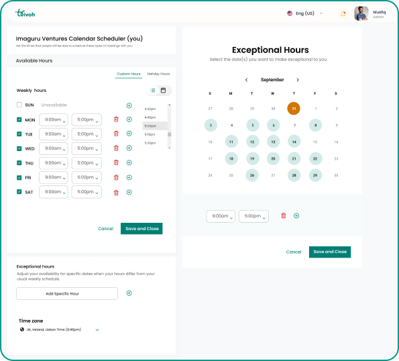Click the Toivoh logo
Image resolution: width=399 pixels, height=361 pixels.
(x=25, y=13)
